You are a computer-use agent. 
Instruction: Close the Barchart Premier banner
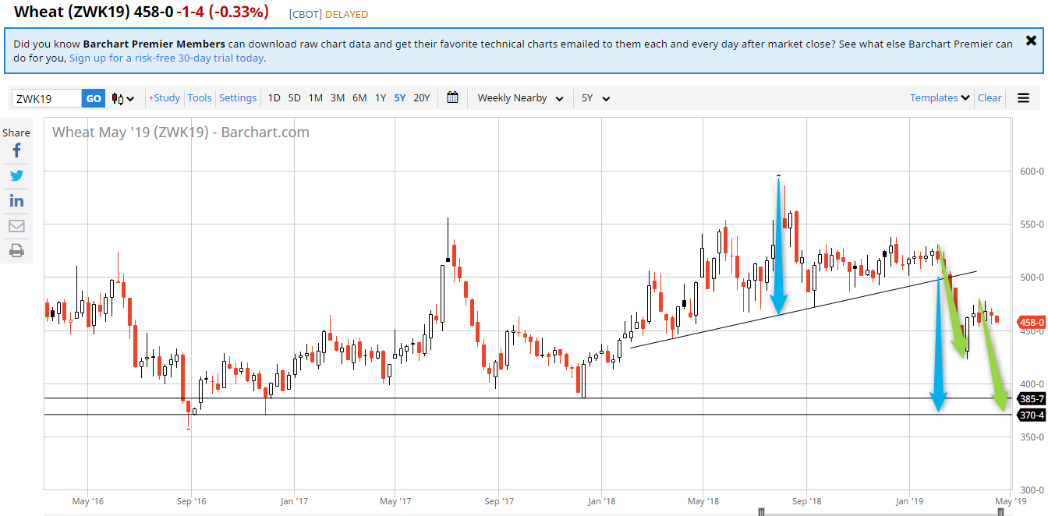[1031, 41]
